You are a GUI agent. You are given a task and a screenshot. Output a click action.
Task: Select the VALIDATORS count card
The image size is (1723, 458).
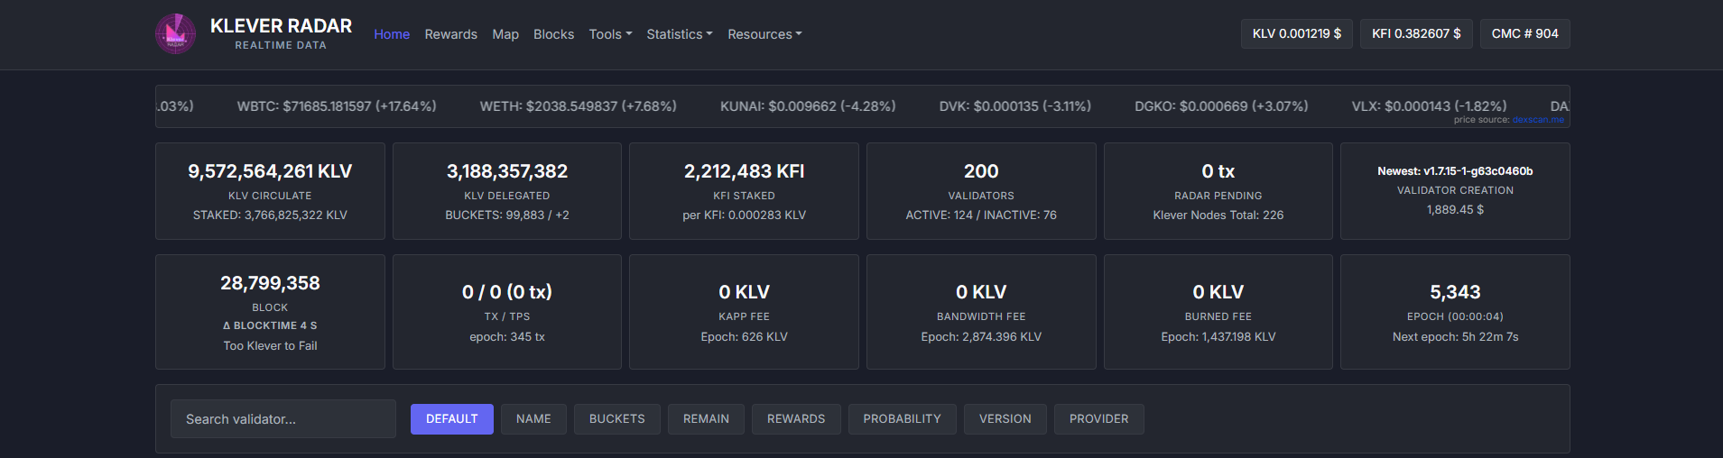tap(981, 191)
